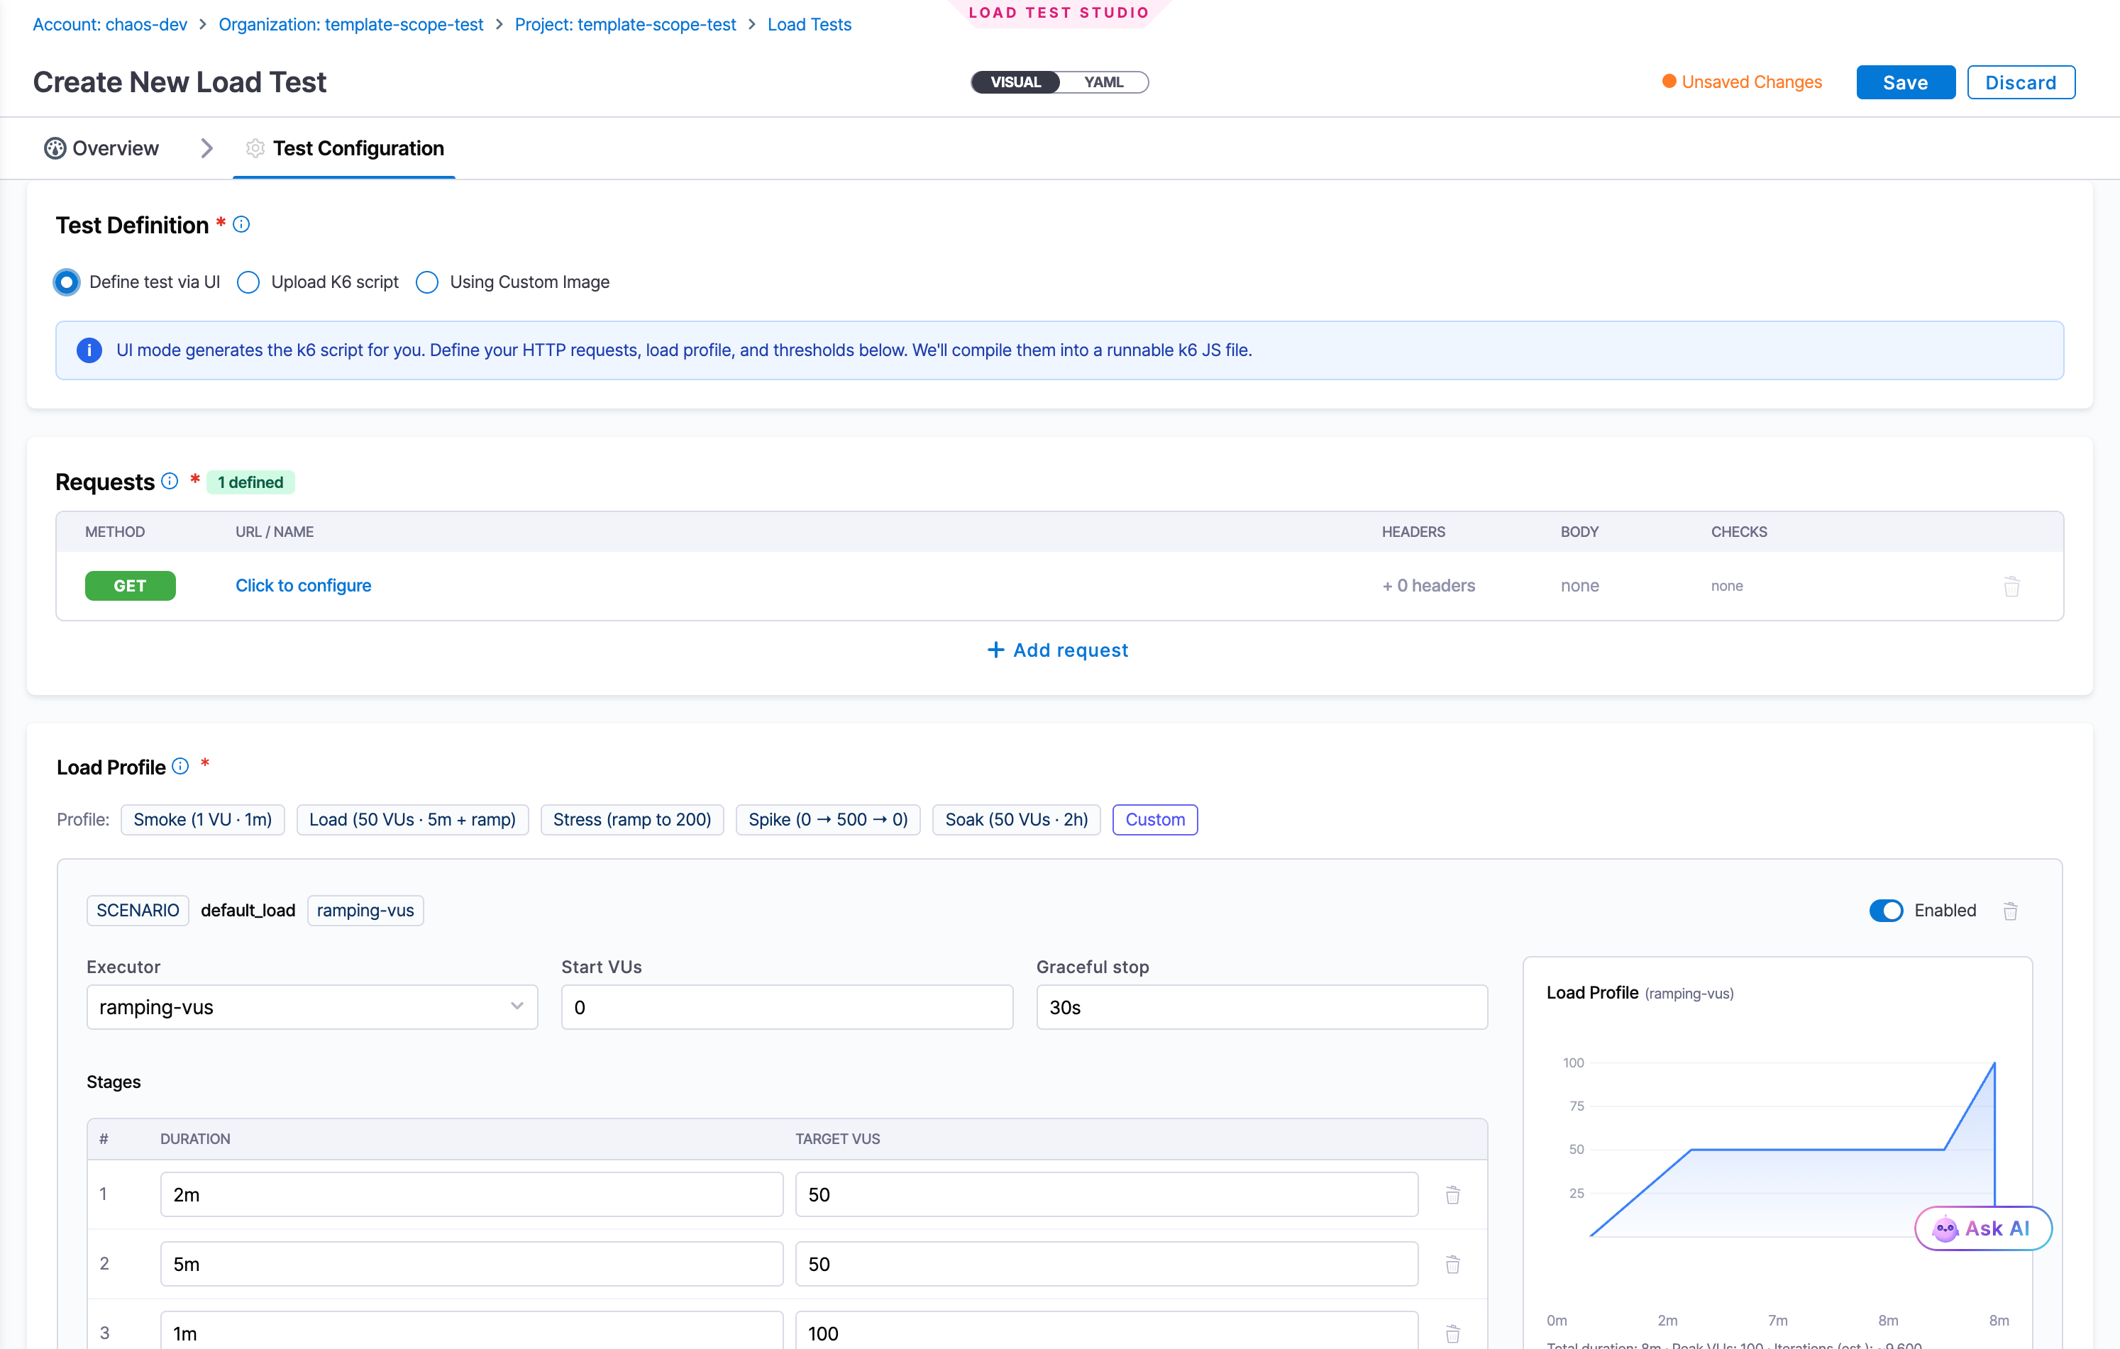The height and width of the screenshot is (1349, 2120).
Task: Open the Overview tab
Action: pos(102,148)
